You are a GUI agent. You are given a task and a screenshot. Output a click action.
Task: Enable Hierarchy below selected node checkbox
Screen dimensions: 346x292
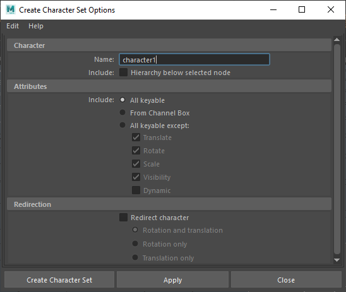click(123, 73)
